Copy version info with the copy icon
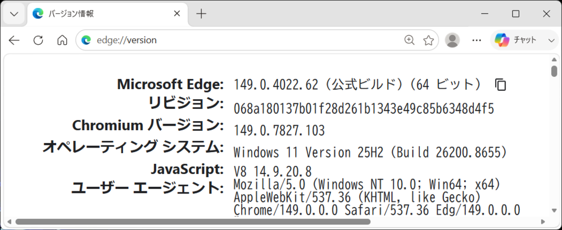562x230 pixels. tap(500, 85)
